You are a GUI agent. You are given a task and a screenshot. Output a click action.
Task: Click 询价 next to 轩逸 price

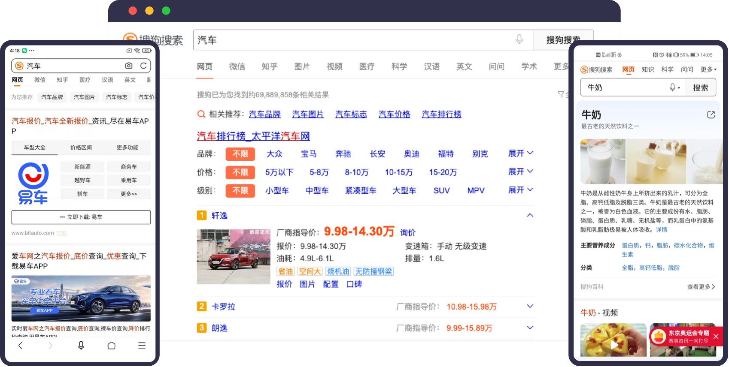[408, 232]
